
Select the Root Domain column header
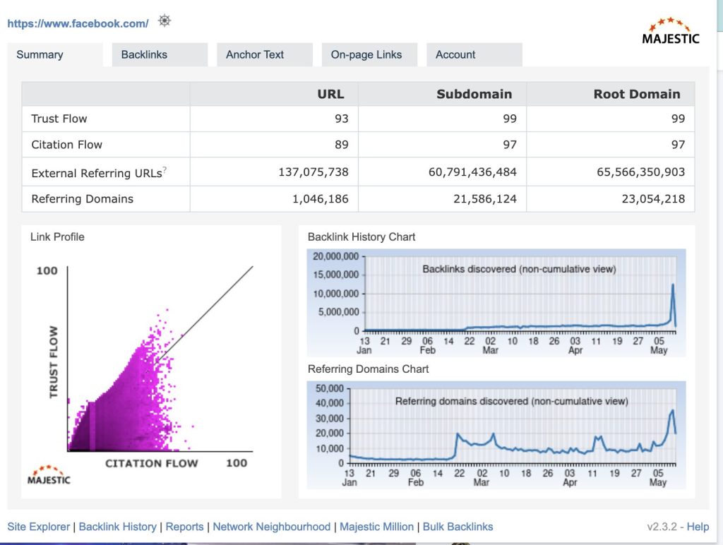(637, 94)
